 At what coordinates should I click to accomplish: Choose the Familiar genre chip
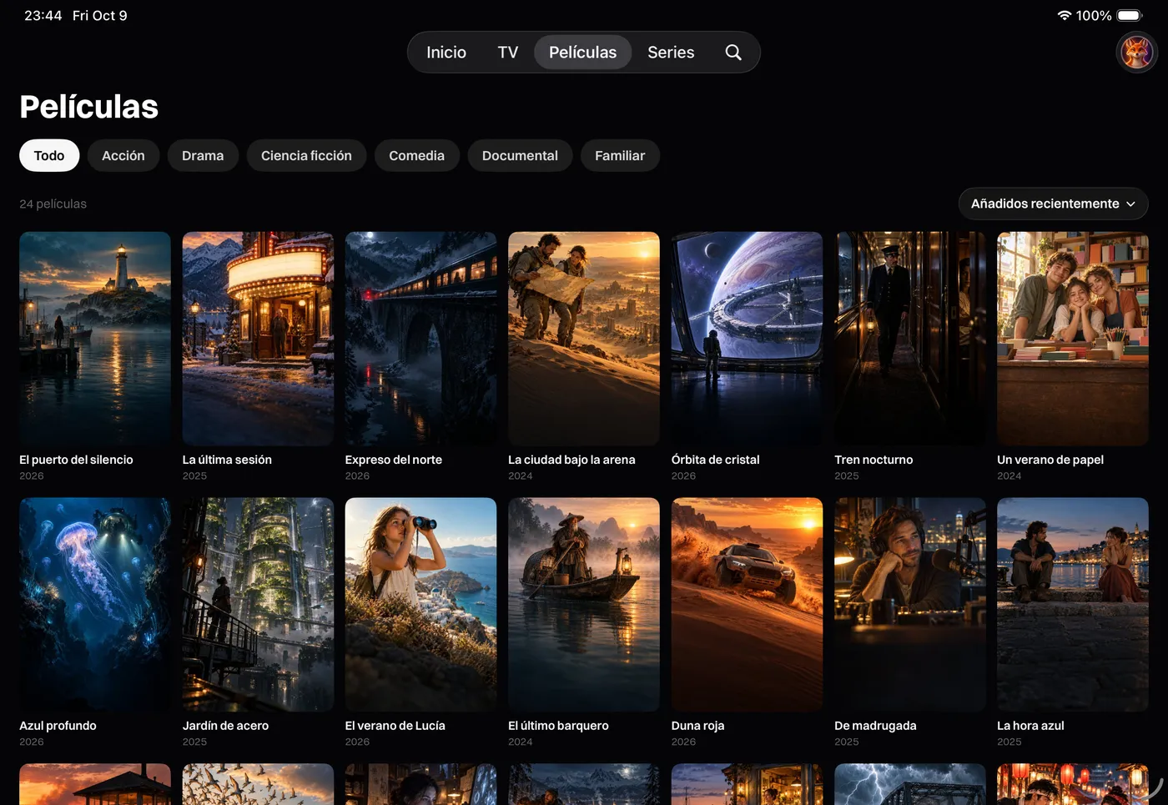pyautogui.click(x=620, y=156)
